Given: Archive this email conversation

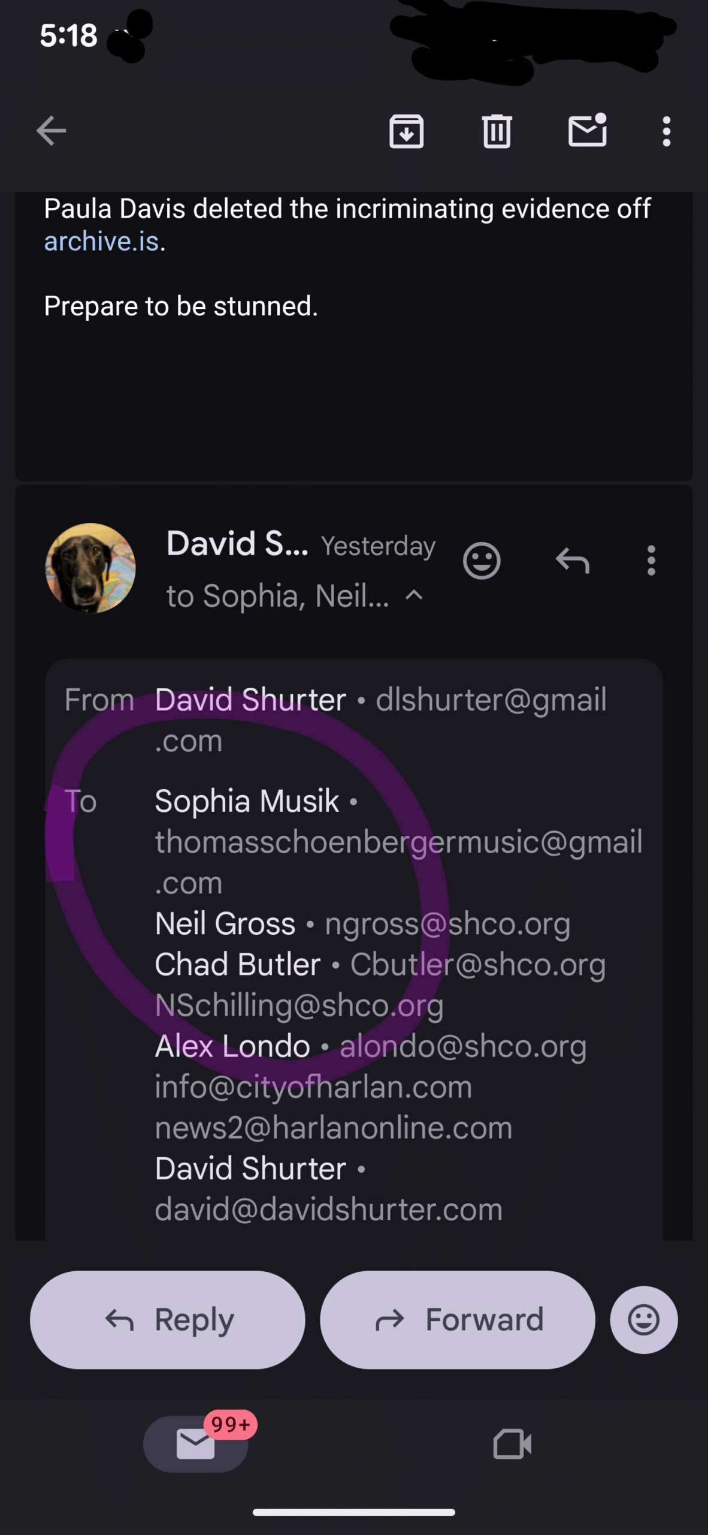Looking at the screenshot, I should [x=406, y=131].
